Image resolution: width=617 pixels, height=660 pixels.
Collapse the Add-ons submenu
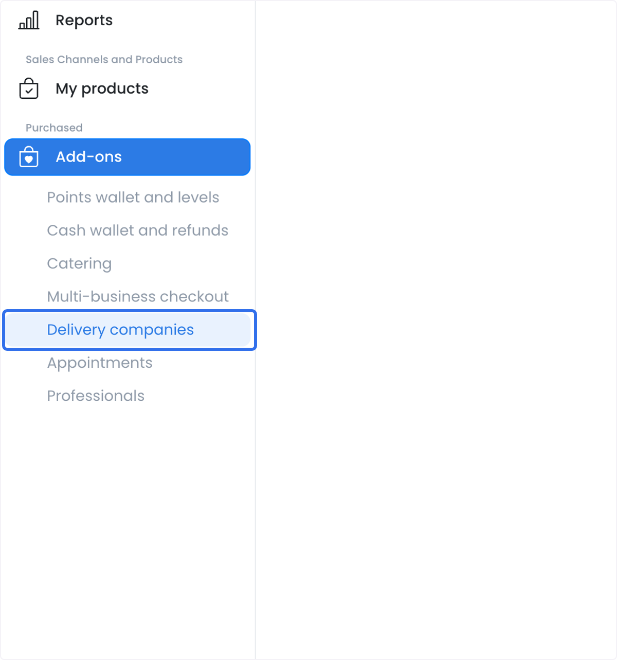point(128,157)
